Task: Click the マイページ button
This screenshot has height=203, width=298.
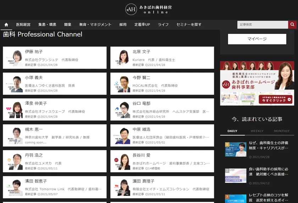Action: 257,39
